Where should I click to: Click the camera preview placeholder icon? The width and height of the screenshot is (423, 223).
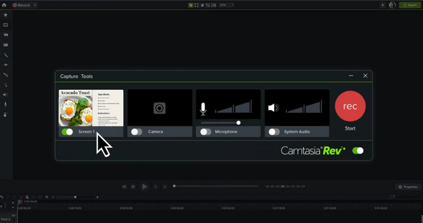160,108
